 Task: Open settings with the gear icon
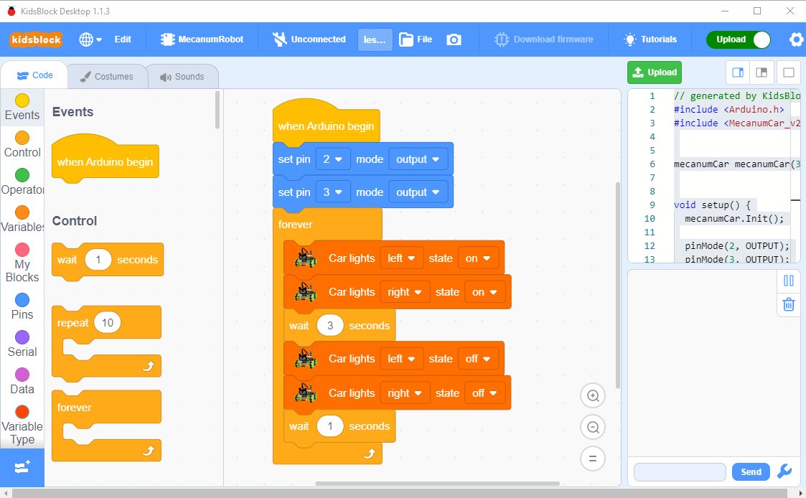(796, 39)
